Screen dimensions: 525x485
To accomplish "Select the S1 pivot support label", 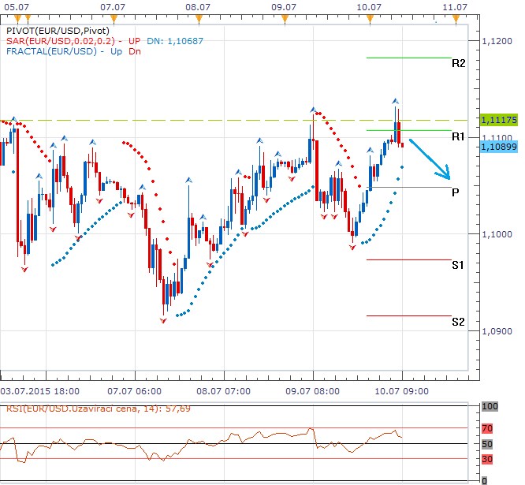I will 458,265.
